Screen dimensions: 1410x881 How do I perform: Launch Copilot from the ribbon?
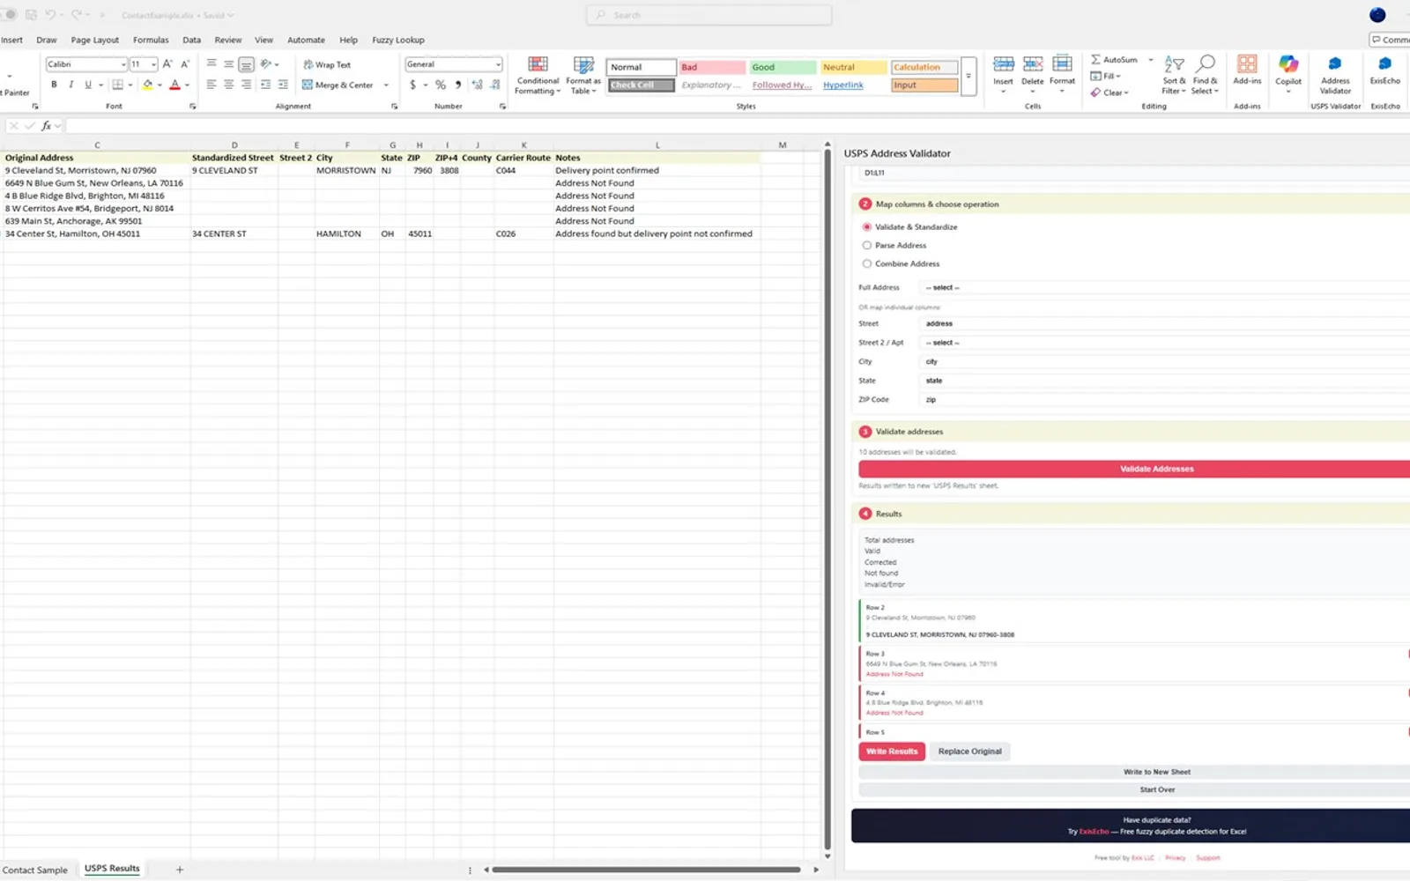[x=1288, y=72]
